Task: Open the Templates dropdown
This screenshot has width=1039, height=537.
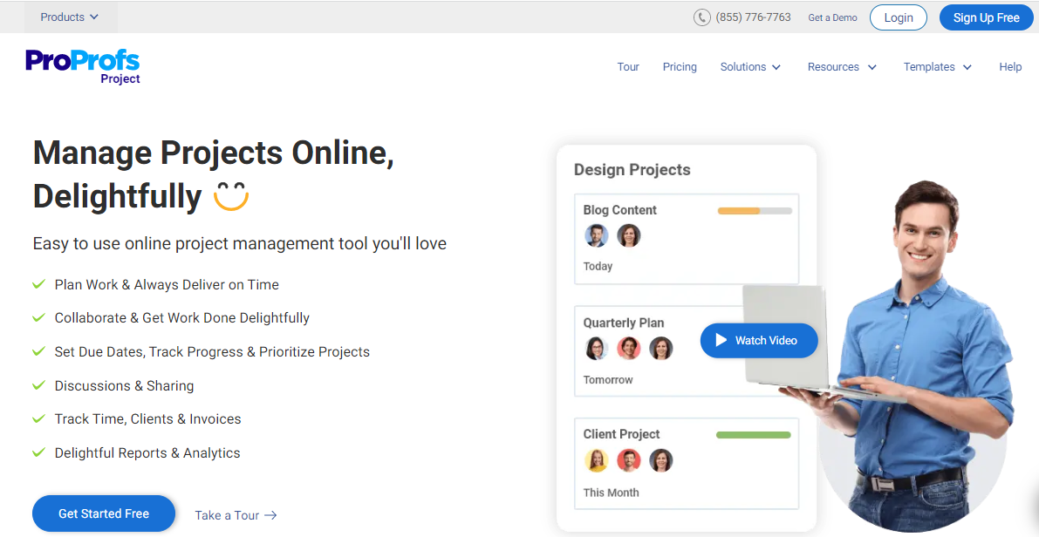Action: pyautogui.click(x=937, y=67)
